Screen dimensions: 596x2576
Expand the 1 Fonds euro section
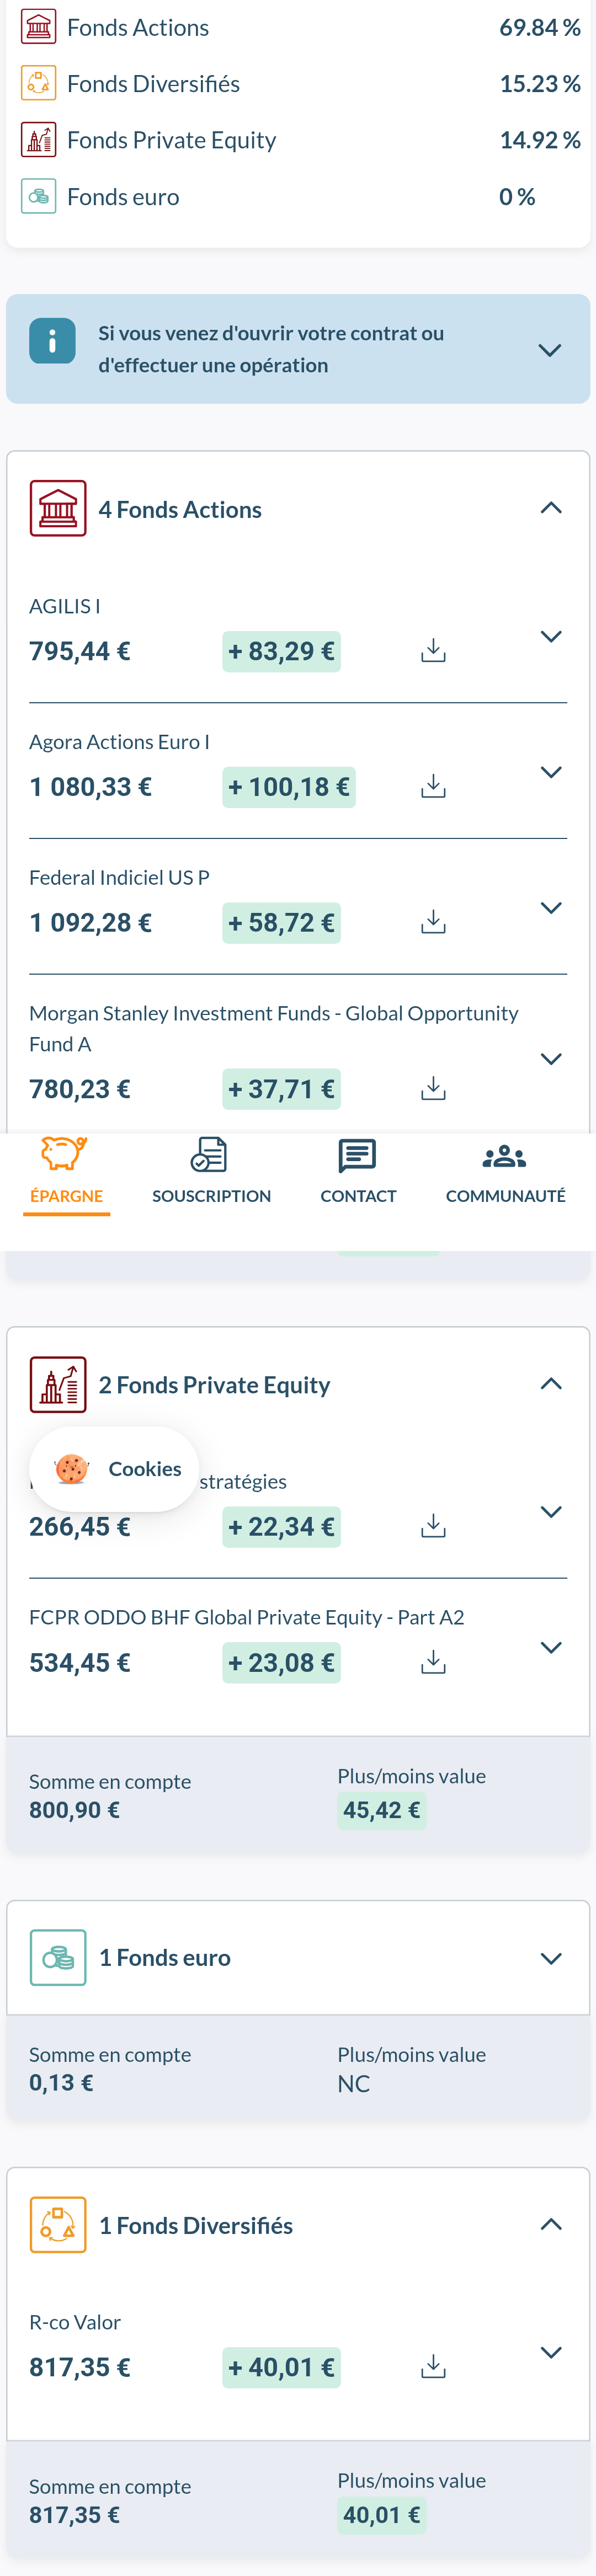pyautogui.click(x=550, y=1958)
